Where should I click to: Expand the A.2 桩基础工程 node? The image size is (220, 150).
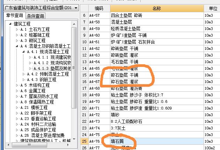coord(17,35)
